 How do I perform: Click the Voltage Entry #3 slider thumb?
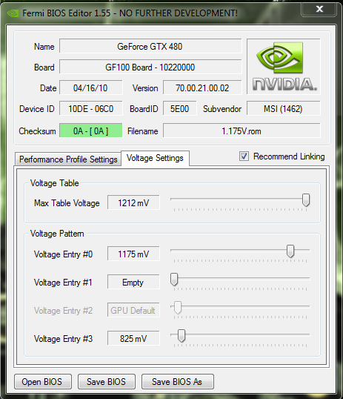point(182,336)
